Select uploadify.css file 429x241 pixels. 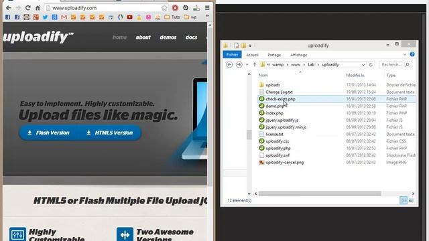click(277, 141)
